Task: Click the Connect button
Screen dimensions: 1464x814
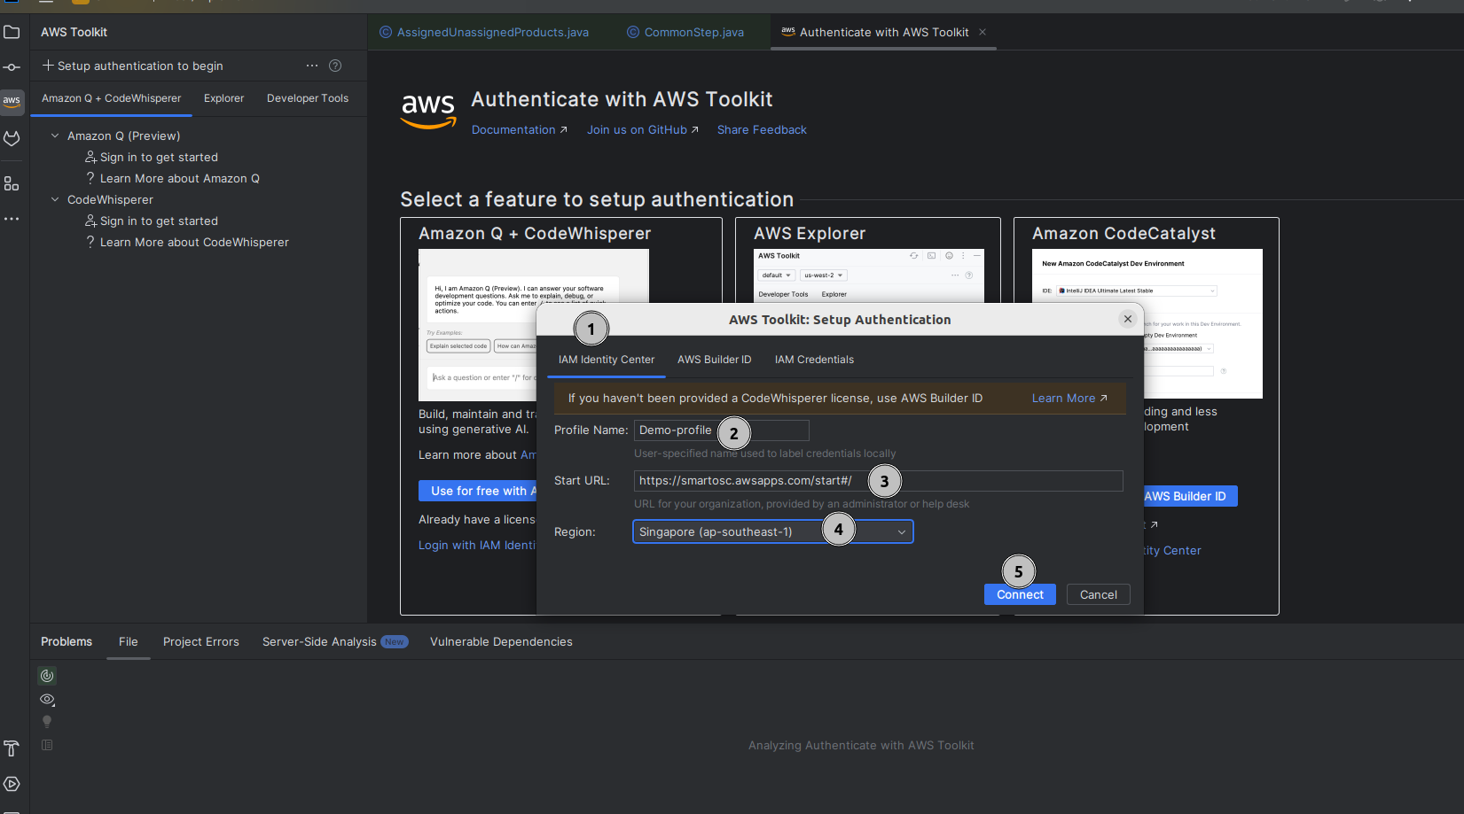Action: pos(1019,594)
